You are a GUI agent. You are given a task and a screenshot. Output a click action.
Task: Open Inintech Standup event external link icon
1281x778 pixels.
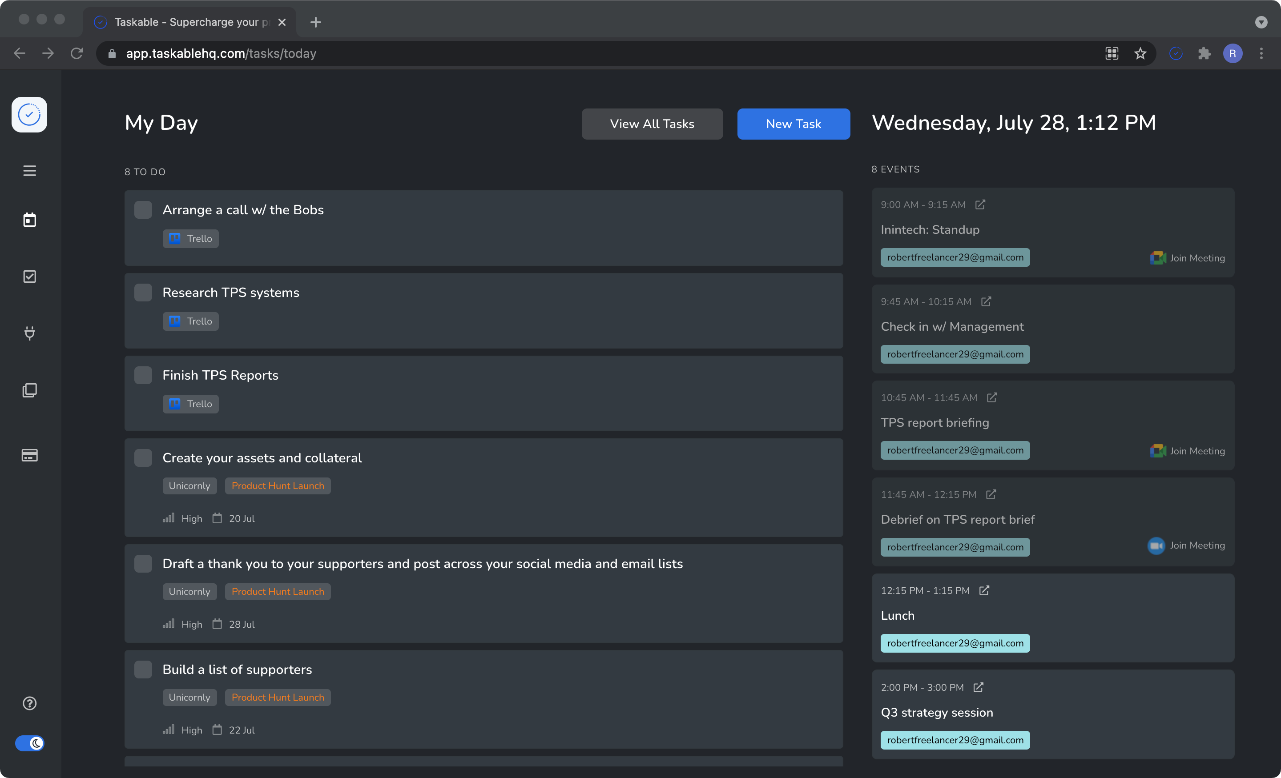(980, 205)
